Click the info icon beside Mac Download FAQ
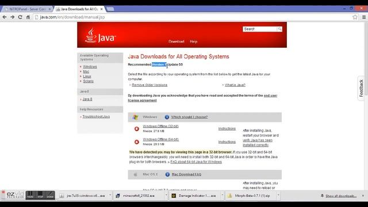Screen dimensions: 368x207 pos(167,174)
